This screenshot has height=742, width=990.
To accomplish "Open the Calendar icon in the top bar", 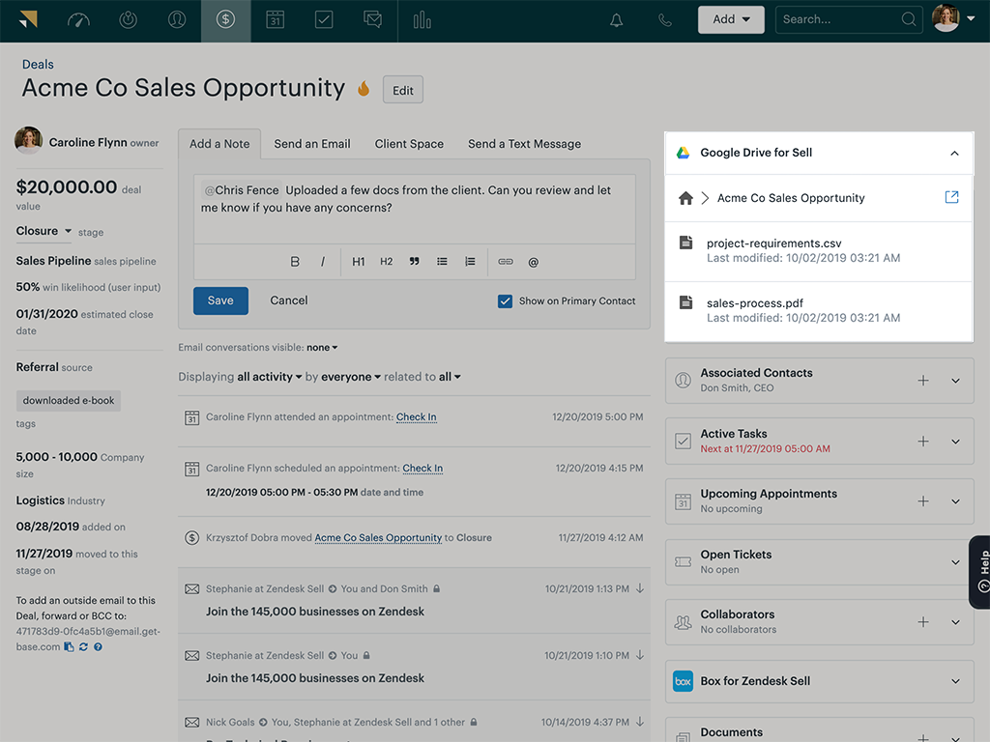I will tap(275, 17).
